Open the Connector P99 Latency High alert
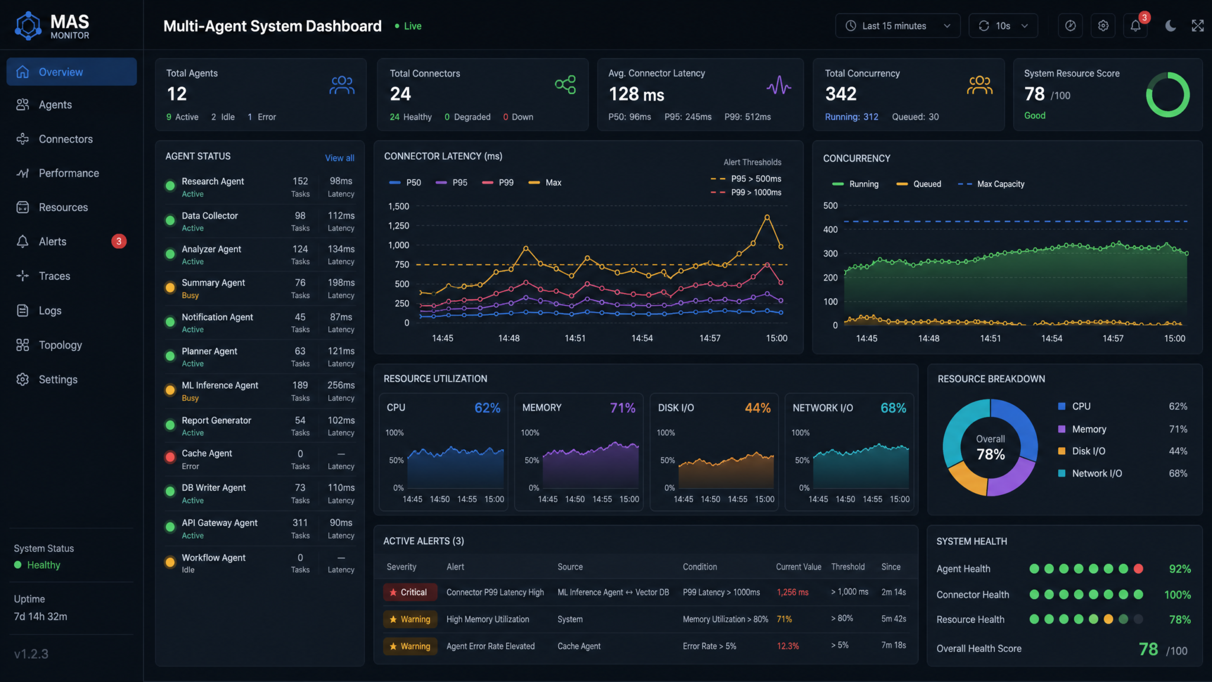Image resolution: width=1212 pixels, height=682 pixels. [x=646, y=592]
